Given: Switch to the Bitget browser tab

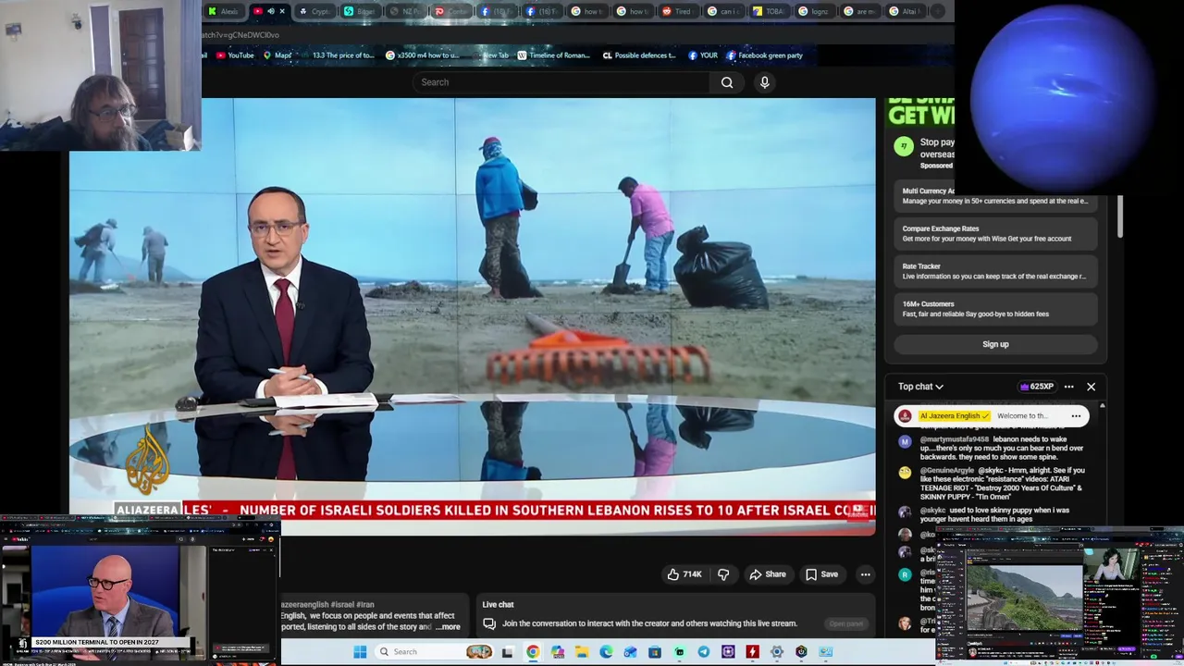Looking at the screenshot, I should [x=360, y=11].
